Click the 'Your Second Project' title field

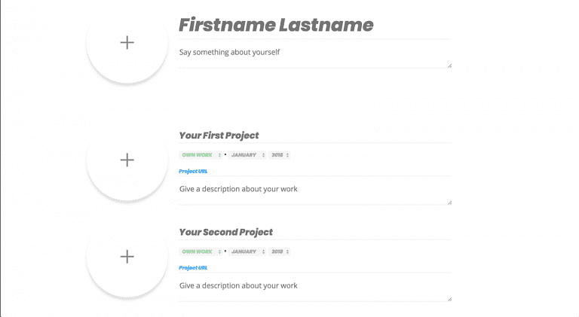pos(314,232)
